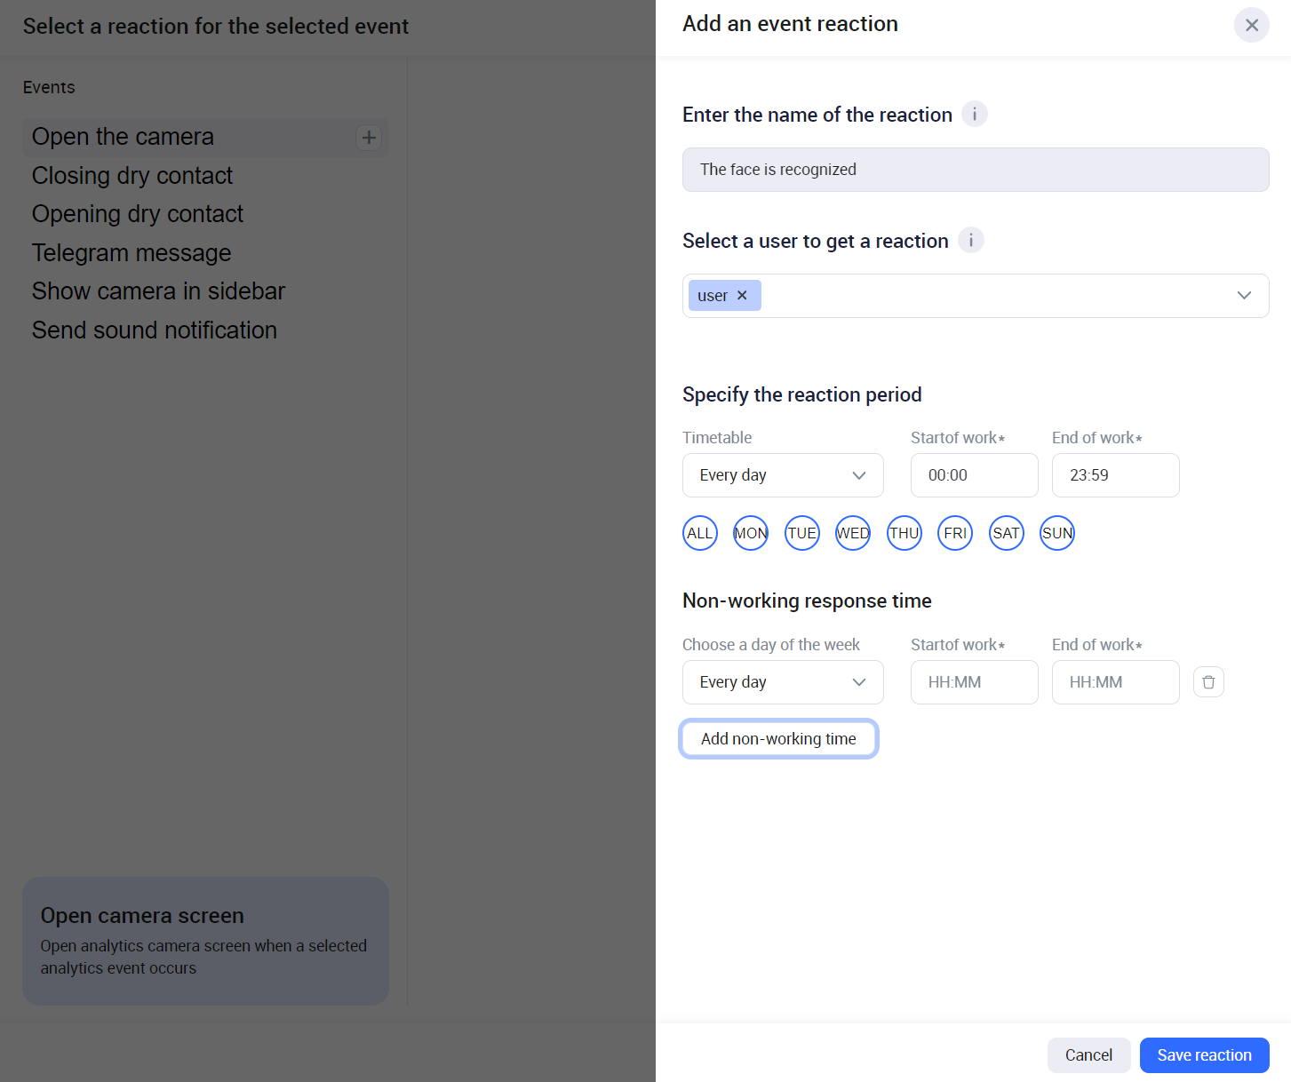Click the Cancel button
Screen dimensions: 1291x1082
(1088, 1055)
